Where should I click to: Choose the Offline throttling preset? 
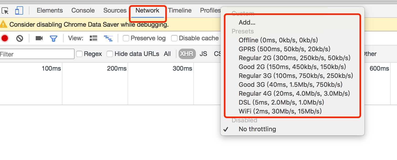(x=278, y=40)
